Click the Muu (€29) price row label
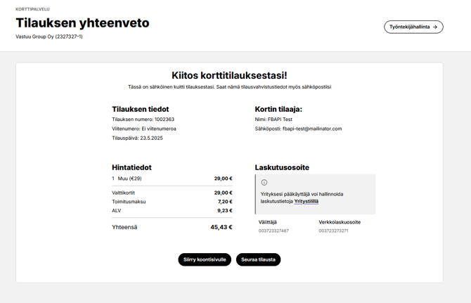The height and width of the screenshot is (303, 471). click(x=129, y=179)
